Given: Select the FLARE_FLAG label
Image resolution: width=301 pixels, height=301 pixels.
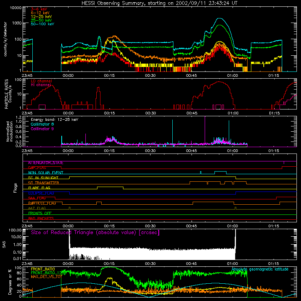Looking at the screenshot, I should pyautogui.click(x=39, y=188).
